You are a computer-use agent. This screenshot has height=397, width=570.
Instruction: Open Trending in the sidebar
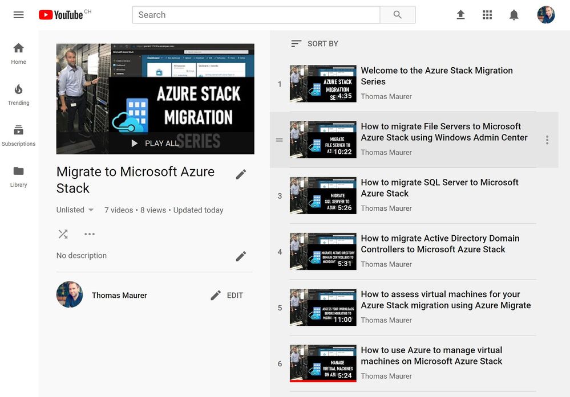18,95
